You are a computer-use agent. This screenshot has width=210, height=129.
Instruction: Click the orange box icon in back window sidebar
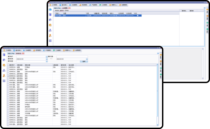tap(50, 25)
